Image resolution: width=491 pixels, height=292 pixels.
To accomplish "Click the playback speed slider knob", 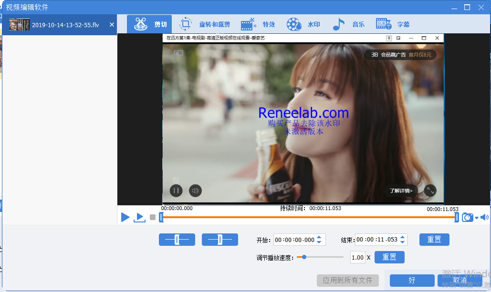I will tap(304, 257).
